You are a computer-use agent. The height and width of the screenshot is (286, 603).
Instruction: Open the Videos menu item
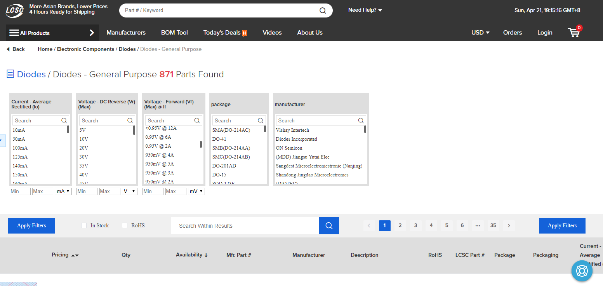point(272,33)
